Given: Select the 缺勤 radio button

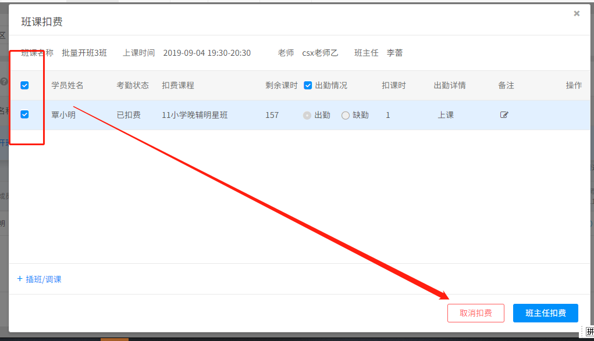Looking at the screenshot, I should (346, 115).
